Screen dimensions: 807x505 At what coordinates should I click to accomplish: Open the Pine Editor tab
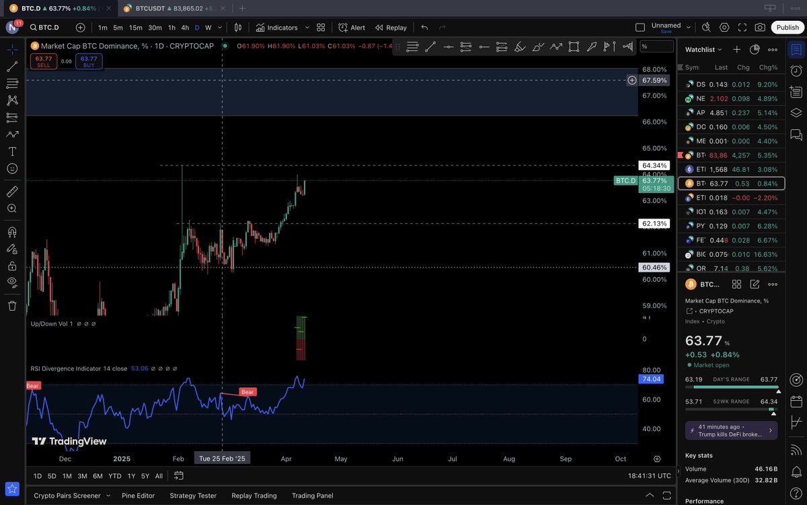tap(138, 496)
